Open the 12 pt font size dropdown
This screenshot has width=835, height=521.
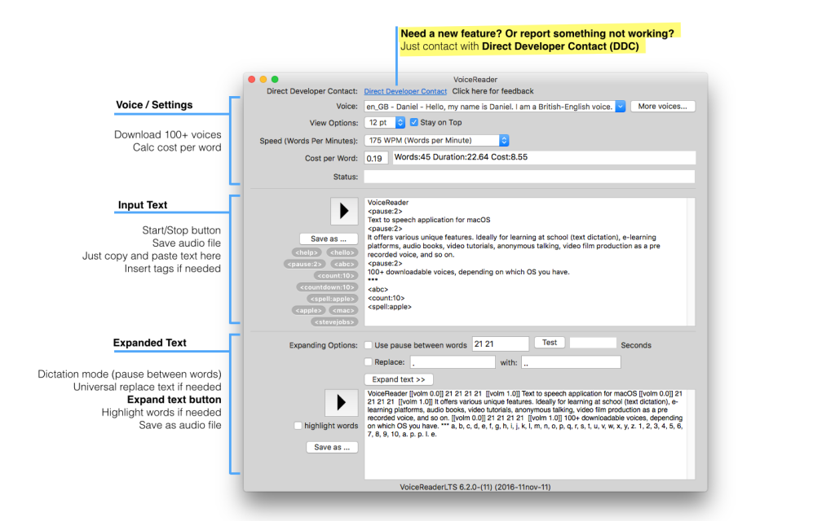click(x=385, y=123)
